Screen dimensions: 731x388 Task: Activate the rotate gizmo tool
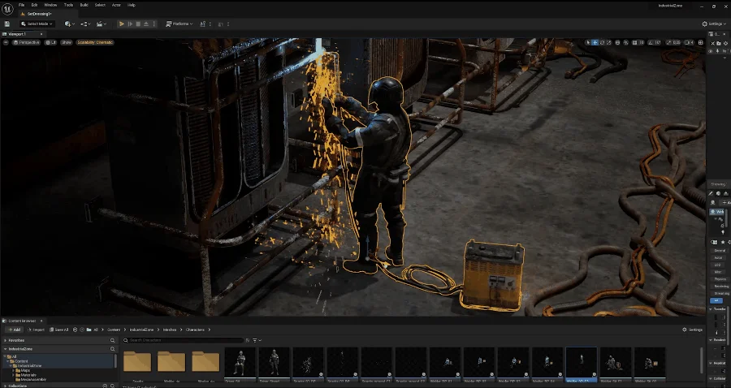603,42
